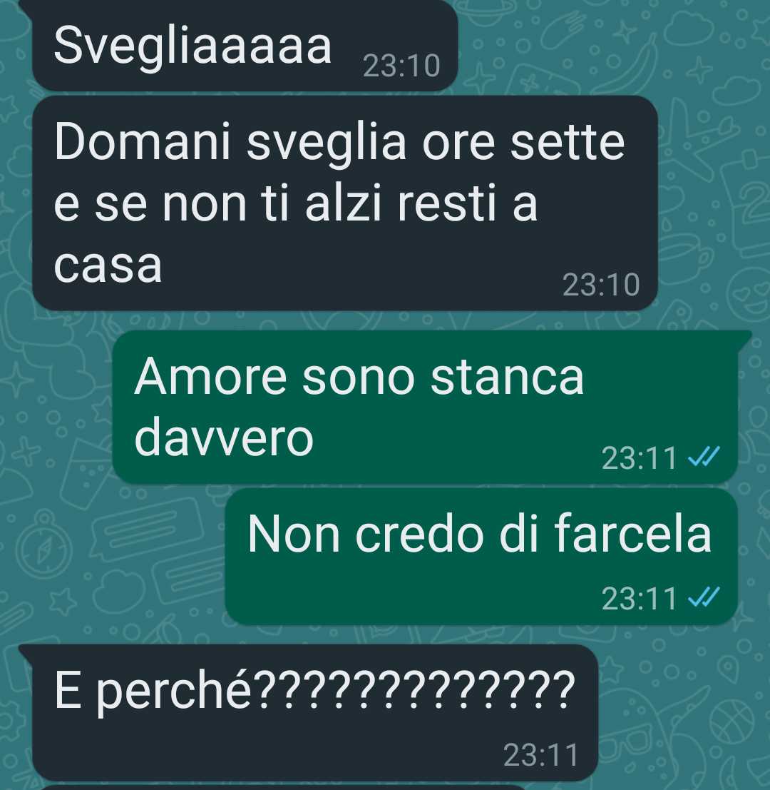Tap the blue read ticks on "Amore sono stanca davvero"

[x=704, y=457]
